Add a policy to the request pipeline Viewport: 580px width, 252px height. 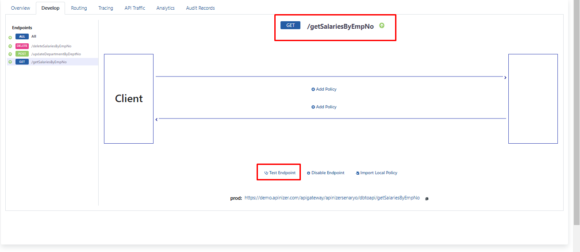(x=324, y=89)
